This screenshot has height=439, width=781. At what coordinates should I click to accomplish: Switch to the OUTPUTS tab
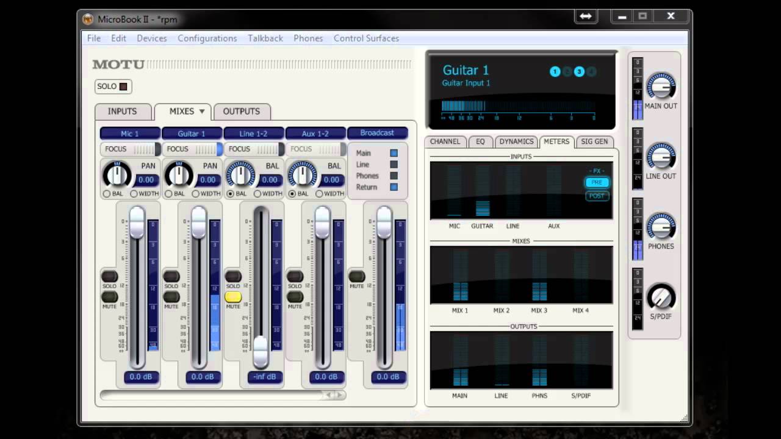point(241,112)
